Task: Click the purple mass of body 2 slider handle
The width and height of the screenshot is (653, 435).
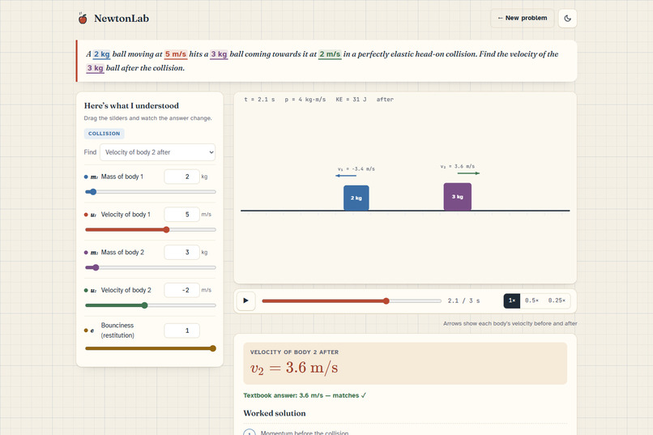Action: click(x=96, y=267)
